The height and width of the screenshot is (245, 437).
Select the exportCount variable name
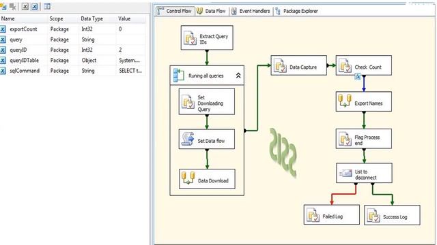coord(23,29)
